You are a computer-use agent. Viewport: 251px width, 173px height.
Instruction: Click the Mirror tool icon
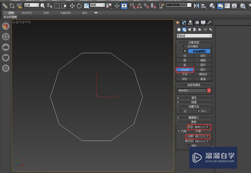pyautogui.click(x=196, y=6)
